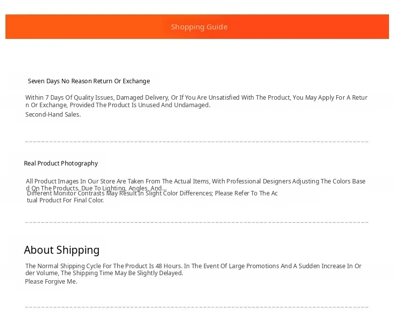Click the n Or Exchange, Provided line
Viewport: 394px width, 334px height.
(x=118, y=105)
